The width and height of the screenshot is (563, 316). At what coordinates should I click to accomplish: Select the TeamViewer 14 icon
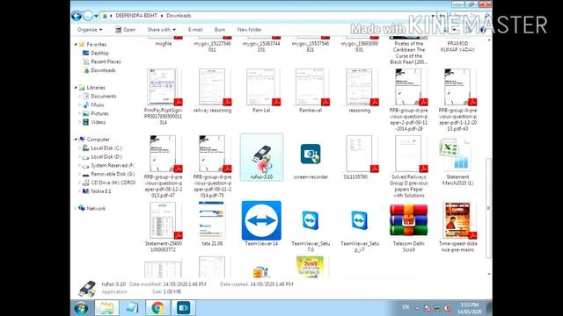point(261,220)
